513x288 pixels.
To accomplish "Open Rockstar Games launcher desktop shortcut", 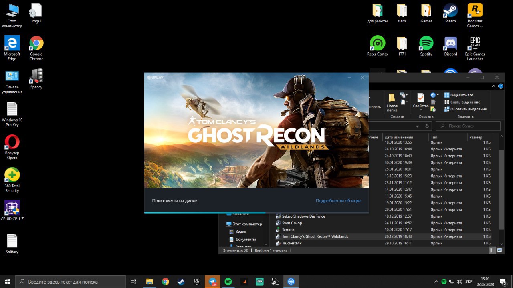I will (475, 16).
